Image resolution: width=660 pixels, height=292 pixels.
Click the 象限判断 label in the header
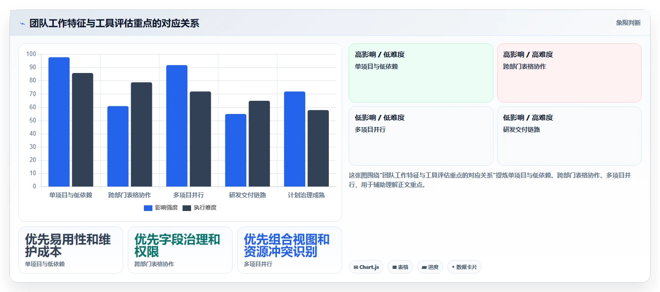[628, 23]
